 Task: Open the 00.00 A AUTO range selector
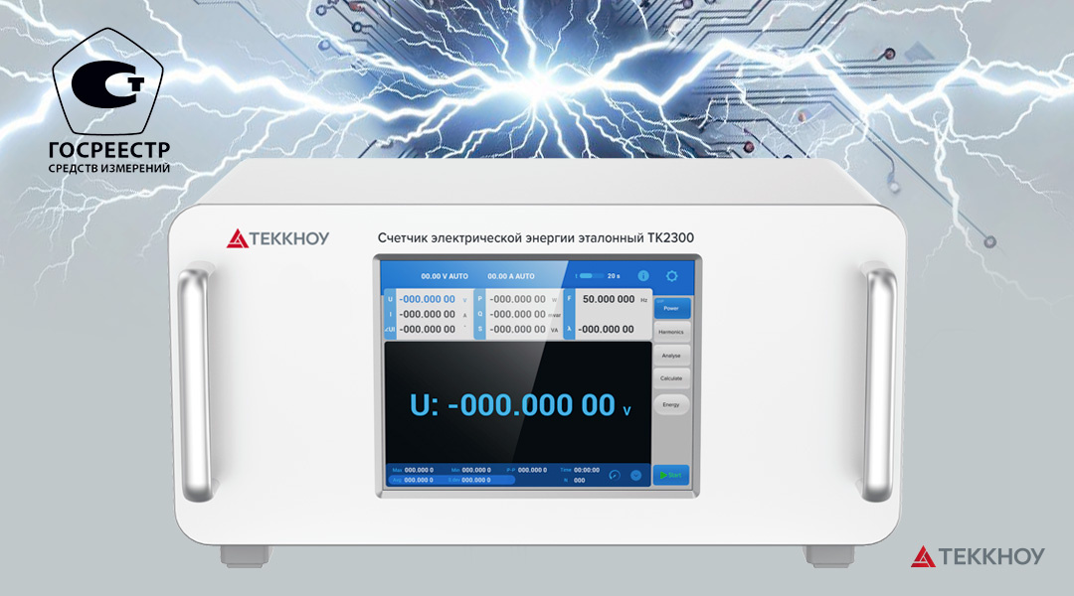(511, 276)
